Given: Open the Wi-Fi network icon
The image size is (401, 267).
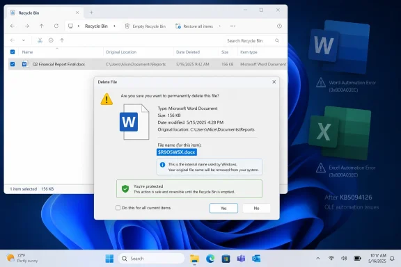Looking at the screenshot, I should 331,259.
